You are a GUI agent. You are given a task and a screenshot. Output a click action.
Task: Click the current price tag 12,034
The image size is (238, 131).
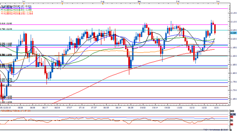tap(233, 33)
